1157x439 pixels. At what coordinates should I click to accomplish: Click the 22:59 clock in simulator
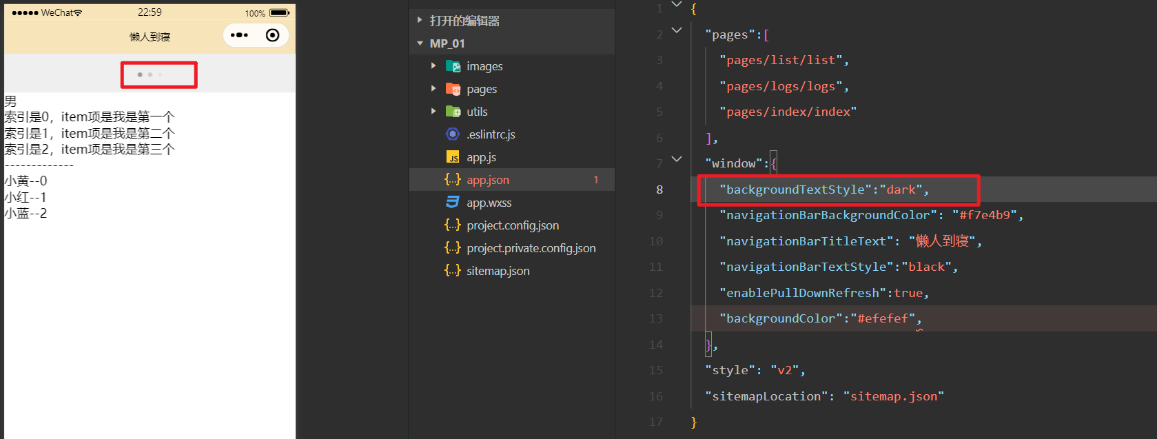tap(150, 12)
